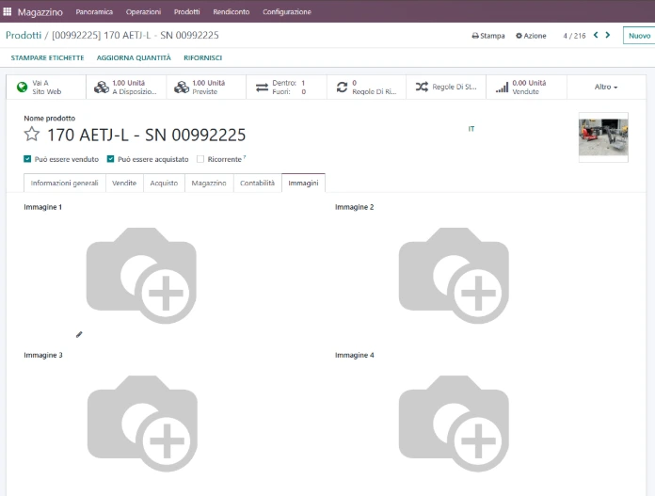Open 1.00 Unità Previste stat
The width and height of the screenshot is (655, 496).
tap(206, 87)
